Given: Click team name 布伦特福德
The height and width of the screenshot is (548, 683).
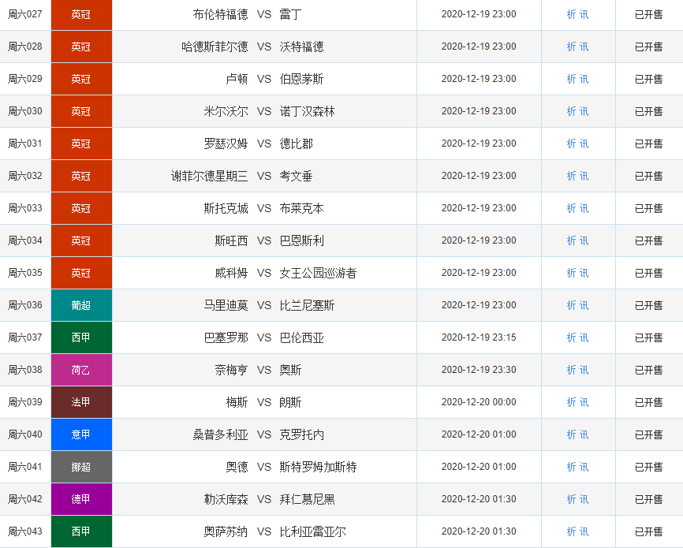Looking at the screenshot, I should [220, 14].
